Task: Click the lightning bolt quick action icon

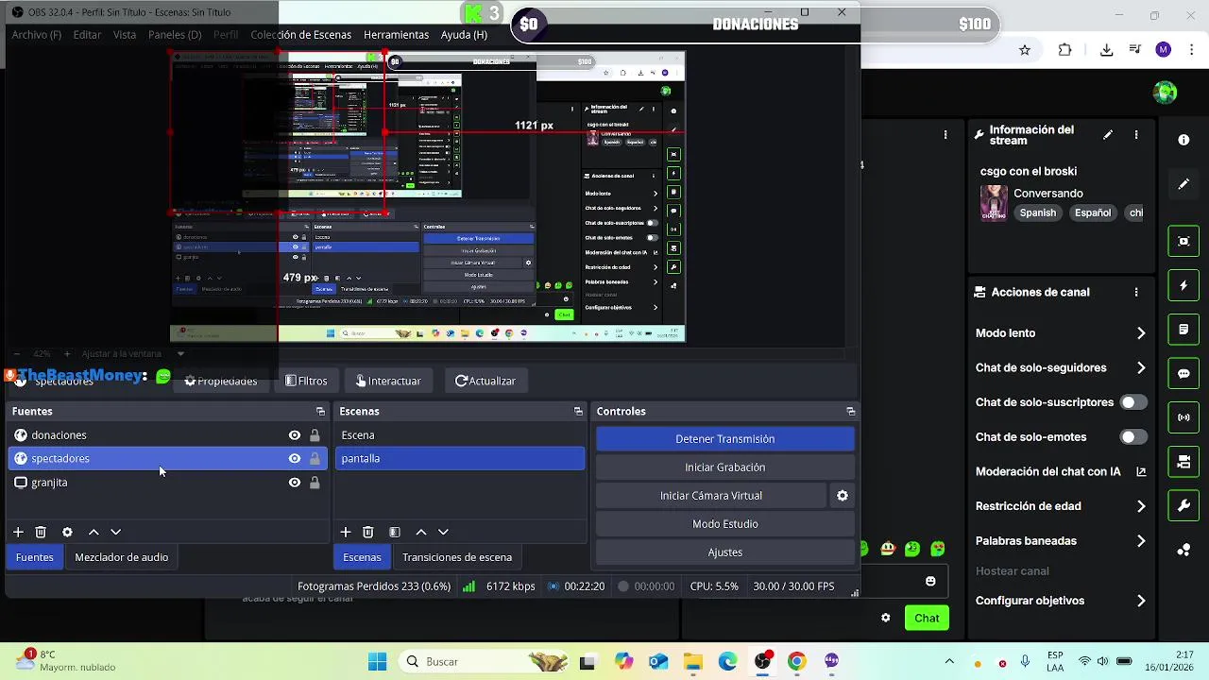Action: click(1183, 285)
